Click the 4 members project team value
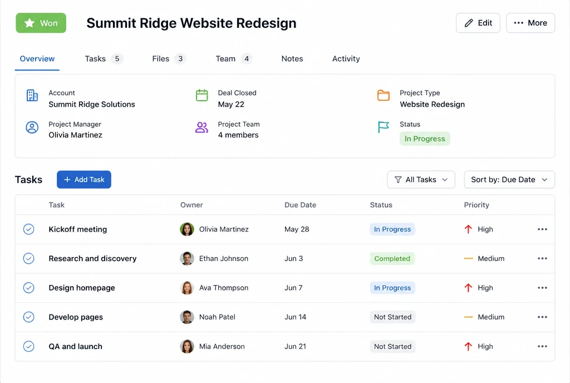Image resolution: width=570 pixels, height=383 pixels. click(x=238, y=135)
